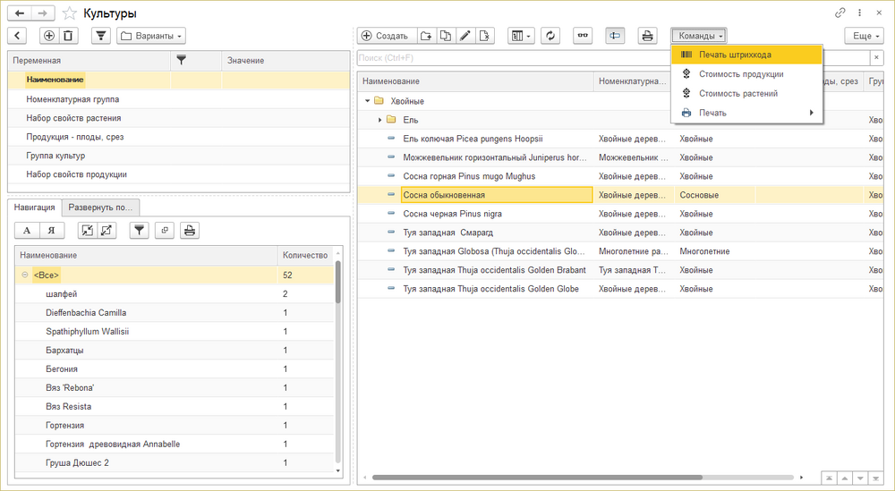Open the Варианты dropdown
This screenshot has width=895, height=491.
151,36
